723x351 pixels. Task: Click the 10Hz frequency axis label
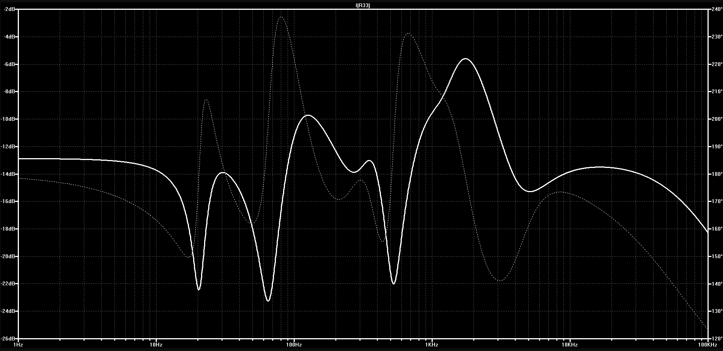156,345
